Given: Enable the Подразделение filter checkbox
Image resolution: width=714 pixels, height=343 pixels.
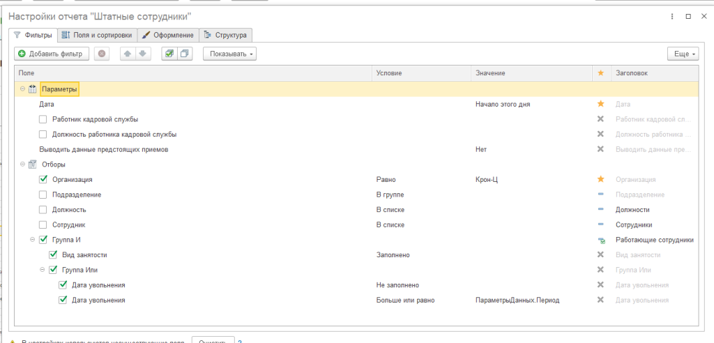Looking at the screenshot, I should coord(43,195).
